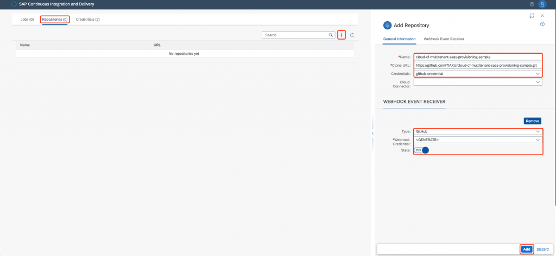Click the URL column header
Screen dimensions: 556x256
157,46
